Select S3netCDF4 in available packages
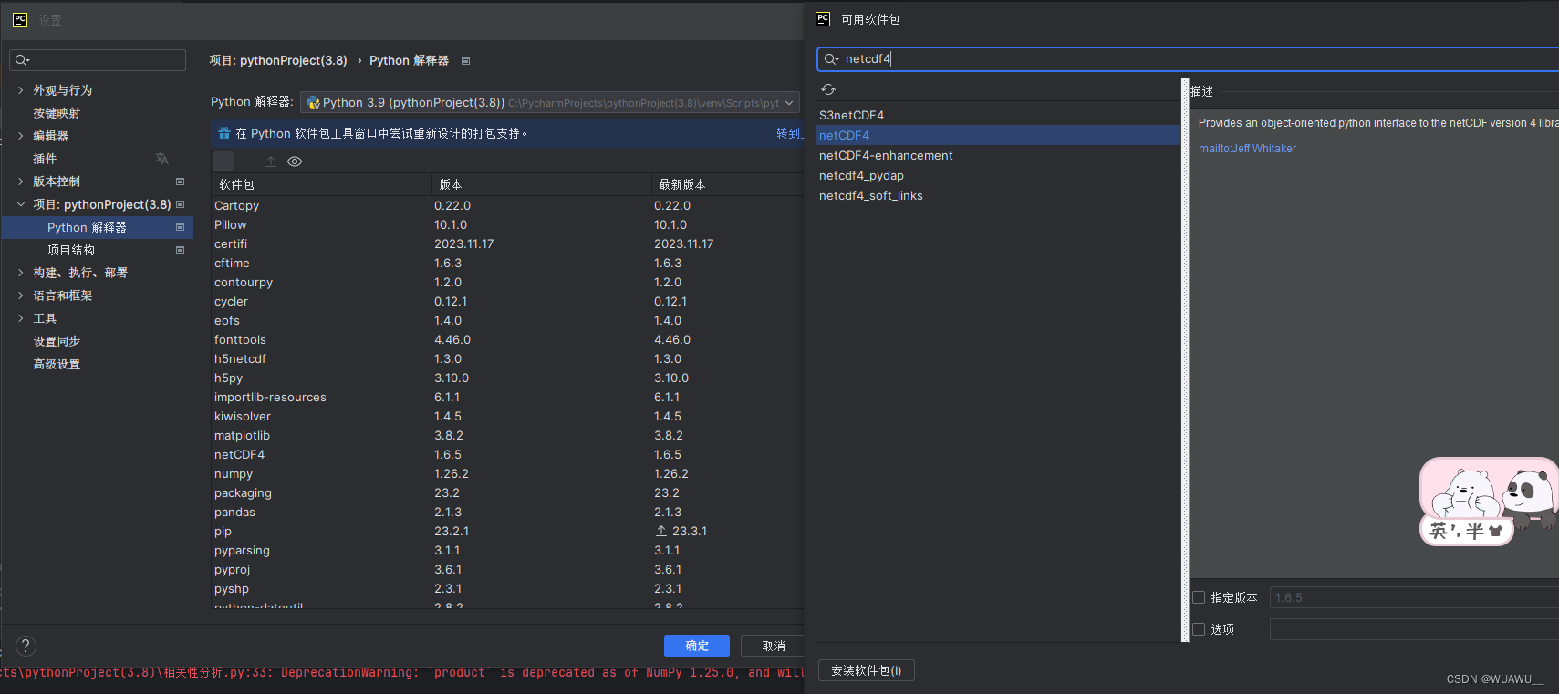The height and width of the screenshot is (694, 1559). click(998, 115)
